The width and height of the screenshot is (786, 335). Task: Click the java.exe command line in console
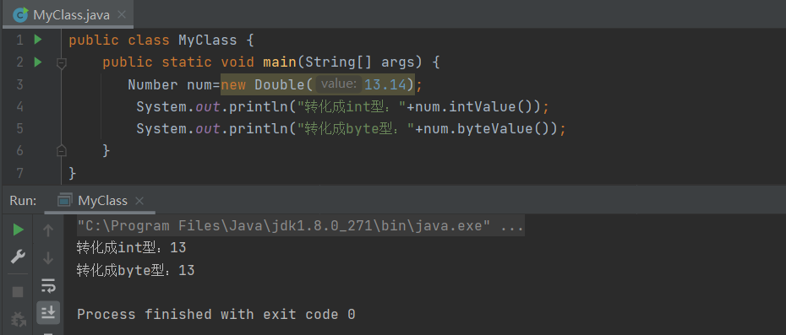300,226
